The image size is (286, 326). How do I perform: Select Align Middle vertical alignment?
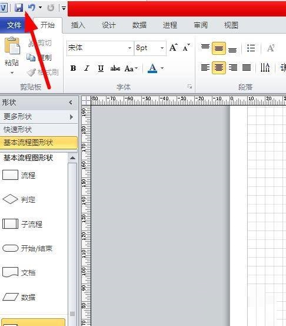219,48
